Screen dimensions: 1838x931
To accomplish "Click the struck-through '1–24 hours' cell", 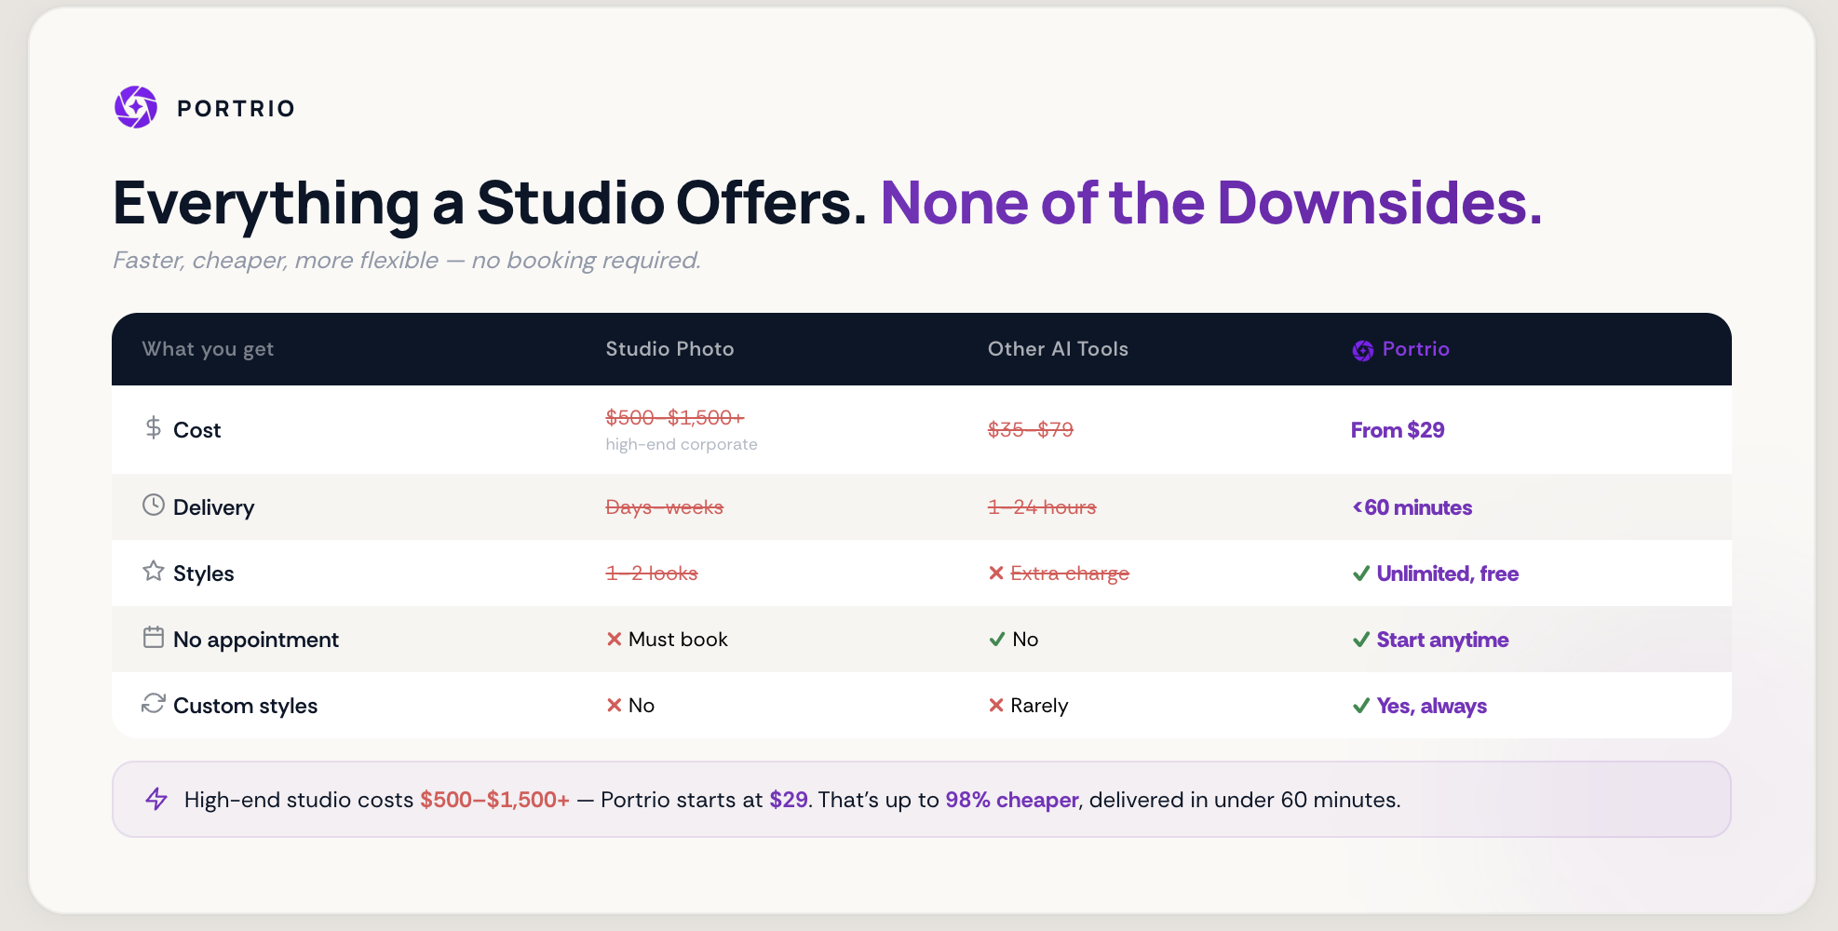I will [1042, 507].
